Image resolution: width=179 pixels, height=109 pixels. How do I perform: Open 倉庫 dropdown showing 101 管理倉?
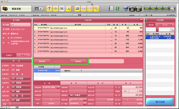20,87
